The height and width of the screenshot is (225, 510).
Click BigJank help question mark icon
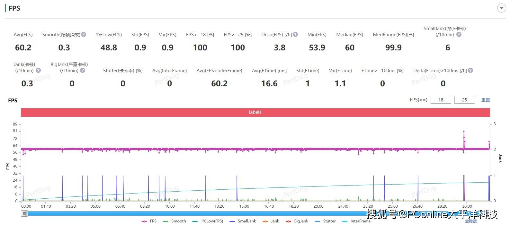click(x=83, y=70)
